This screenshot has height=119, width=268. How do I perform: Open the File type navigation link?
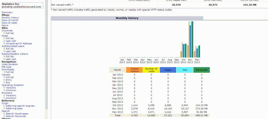click(x=7, y=67)
